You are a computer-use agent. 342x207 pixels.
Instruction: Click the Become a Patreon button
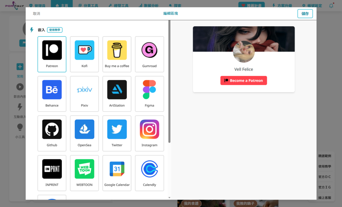tap(243, 81)
